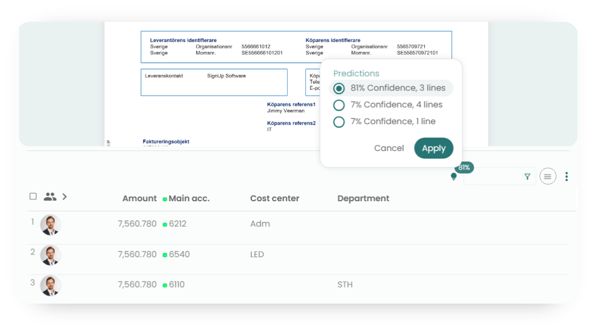Click the filter funnel icon
Screen dimensions: 594x333
pos(528,177)
